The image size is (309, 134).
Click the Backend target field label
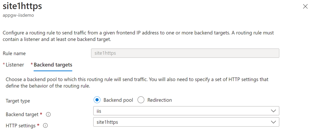(22, 115)
